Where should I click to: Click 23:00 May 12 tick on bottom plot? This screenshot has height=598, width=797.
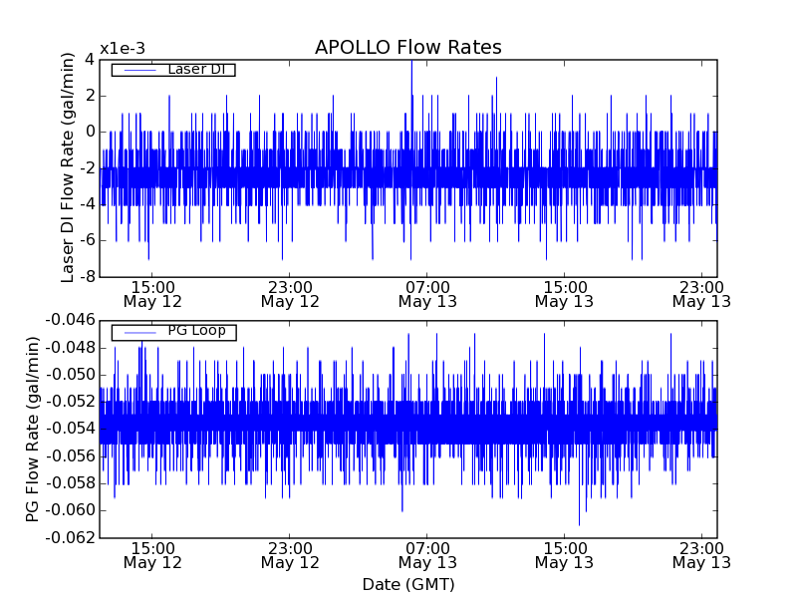290,555
